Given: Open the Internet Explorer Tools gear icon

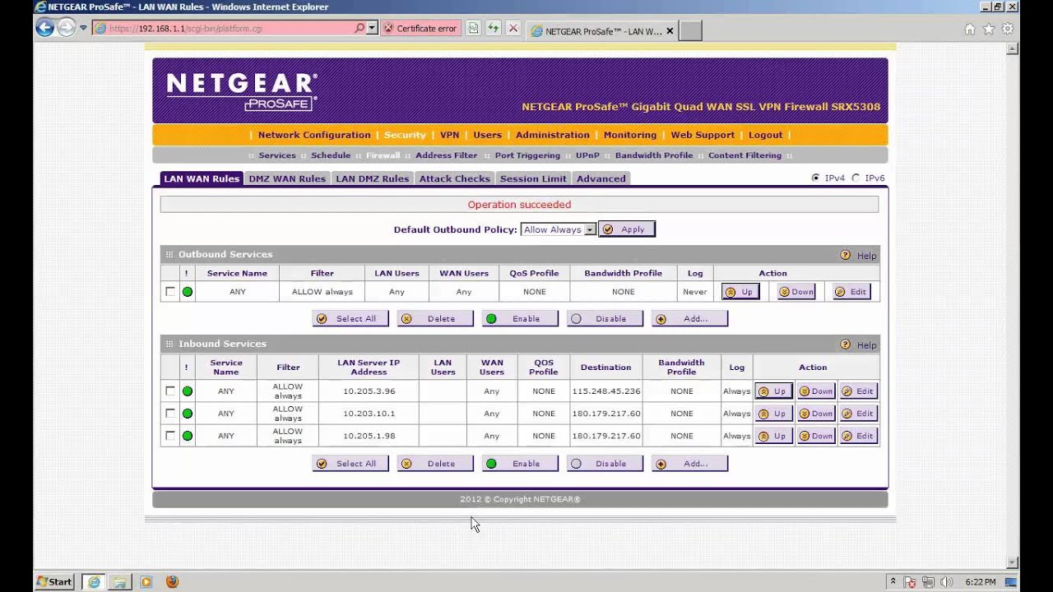Looking at the screenshot, I should click(x=1007, y=29).
